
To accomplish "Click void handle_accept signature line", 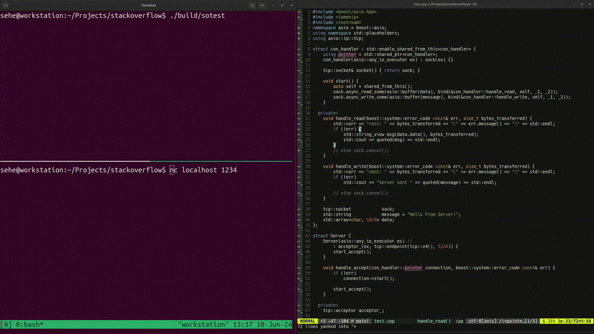I will 439,268.
